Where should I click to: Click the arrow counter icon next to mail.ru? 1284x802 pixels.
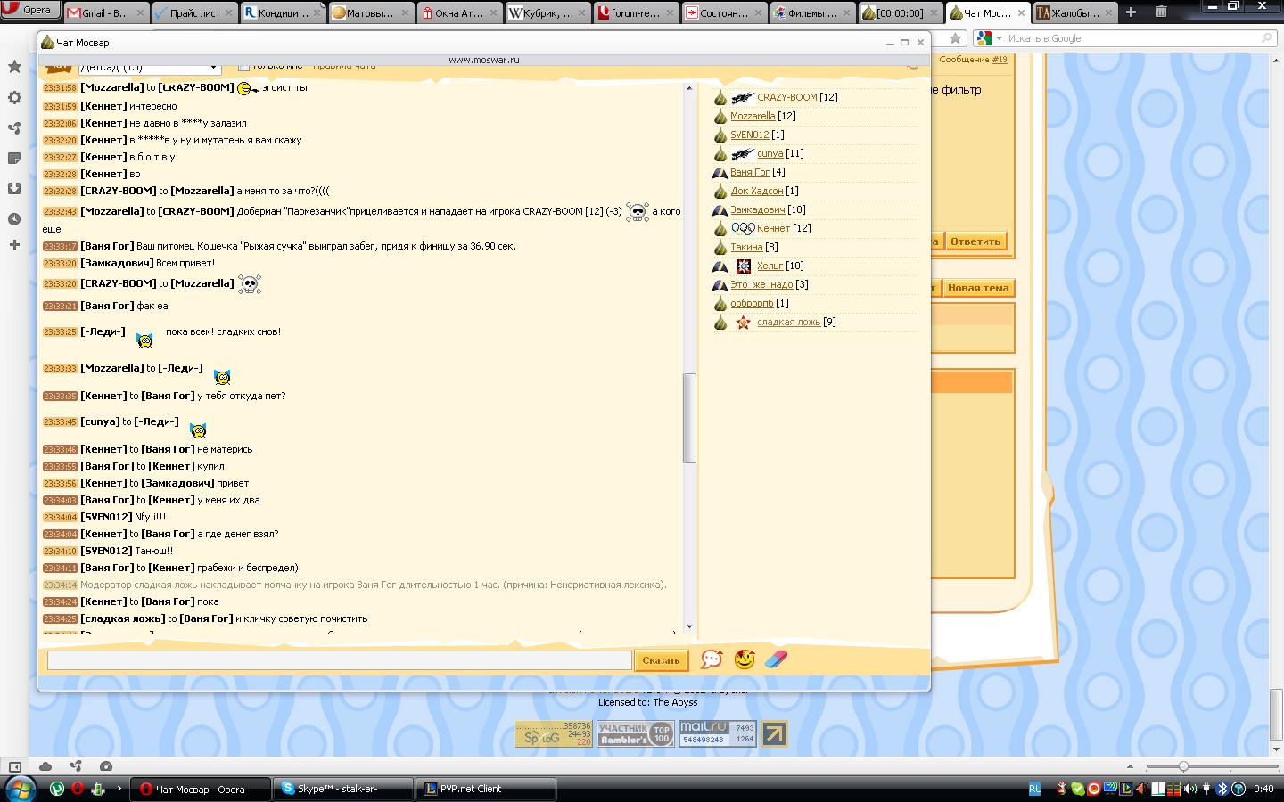[x=774, y=734]
